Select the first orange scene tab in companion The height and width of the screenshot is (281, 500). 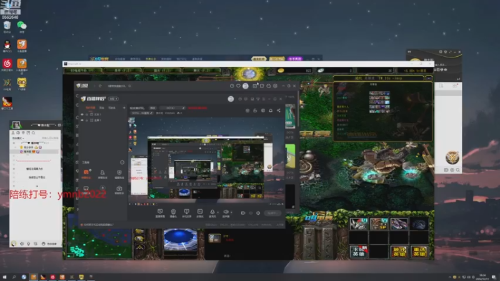[90, 107]
